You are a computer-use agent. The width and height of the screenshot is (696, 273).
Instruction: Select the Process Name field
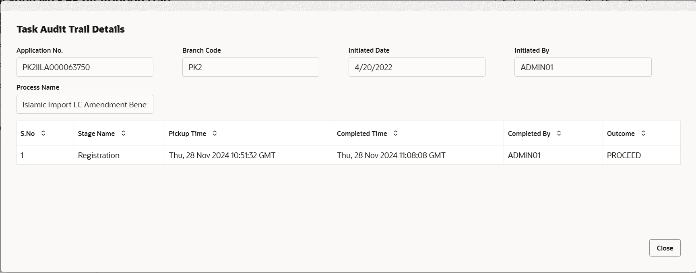(x=85, y=105)
